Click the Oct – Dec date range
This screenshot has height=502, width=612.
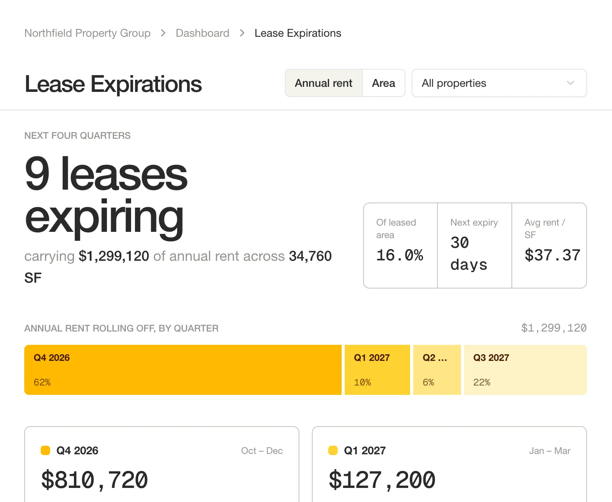coord(262,451)
